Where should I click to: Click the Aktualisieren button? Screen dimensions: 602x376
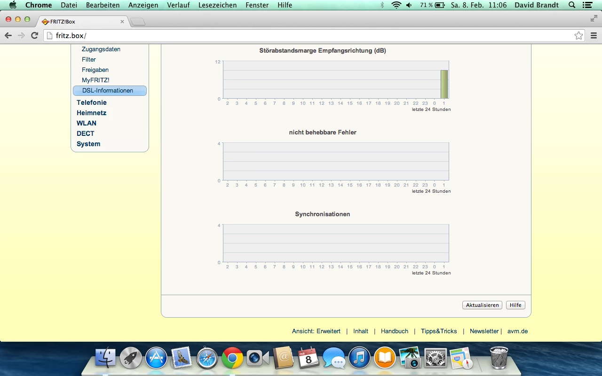point(482,305)
